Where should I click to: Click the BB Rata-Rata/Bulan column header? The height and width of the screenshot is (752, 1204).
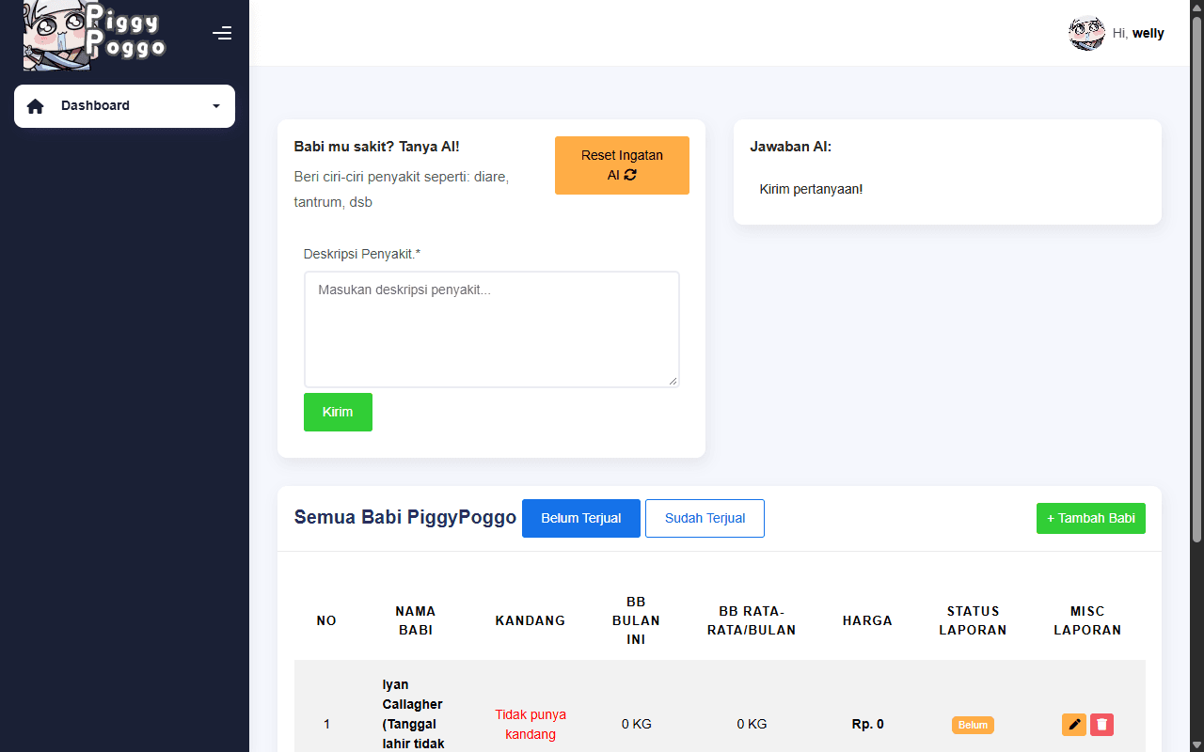[752, 620]
